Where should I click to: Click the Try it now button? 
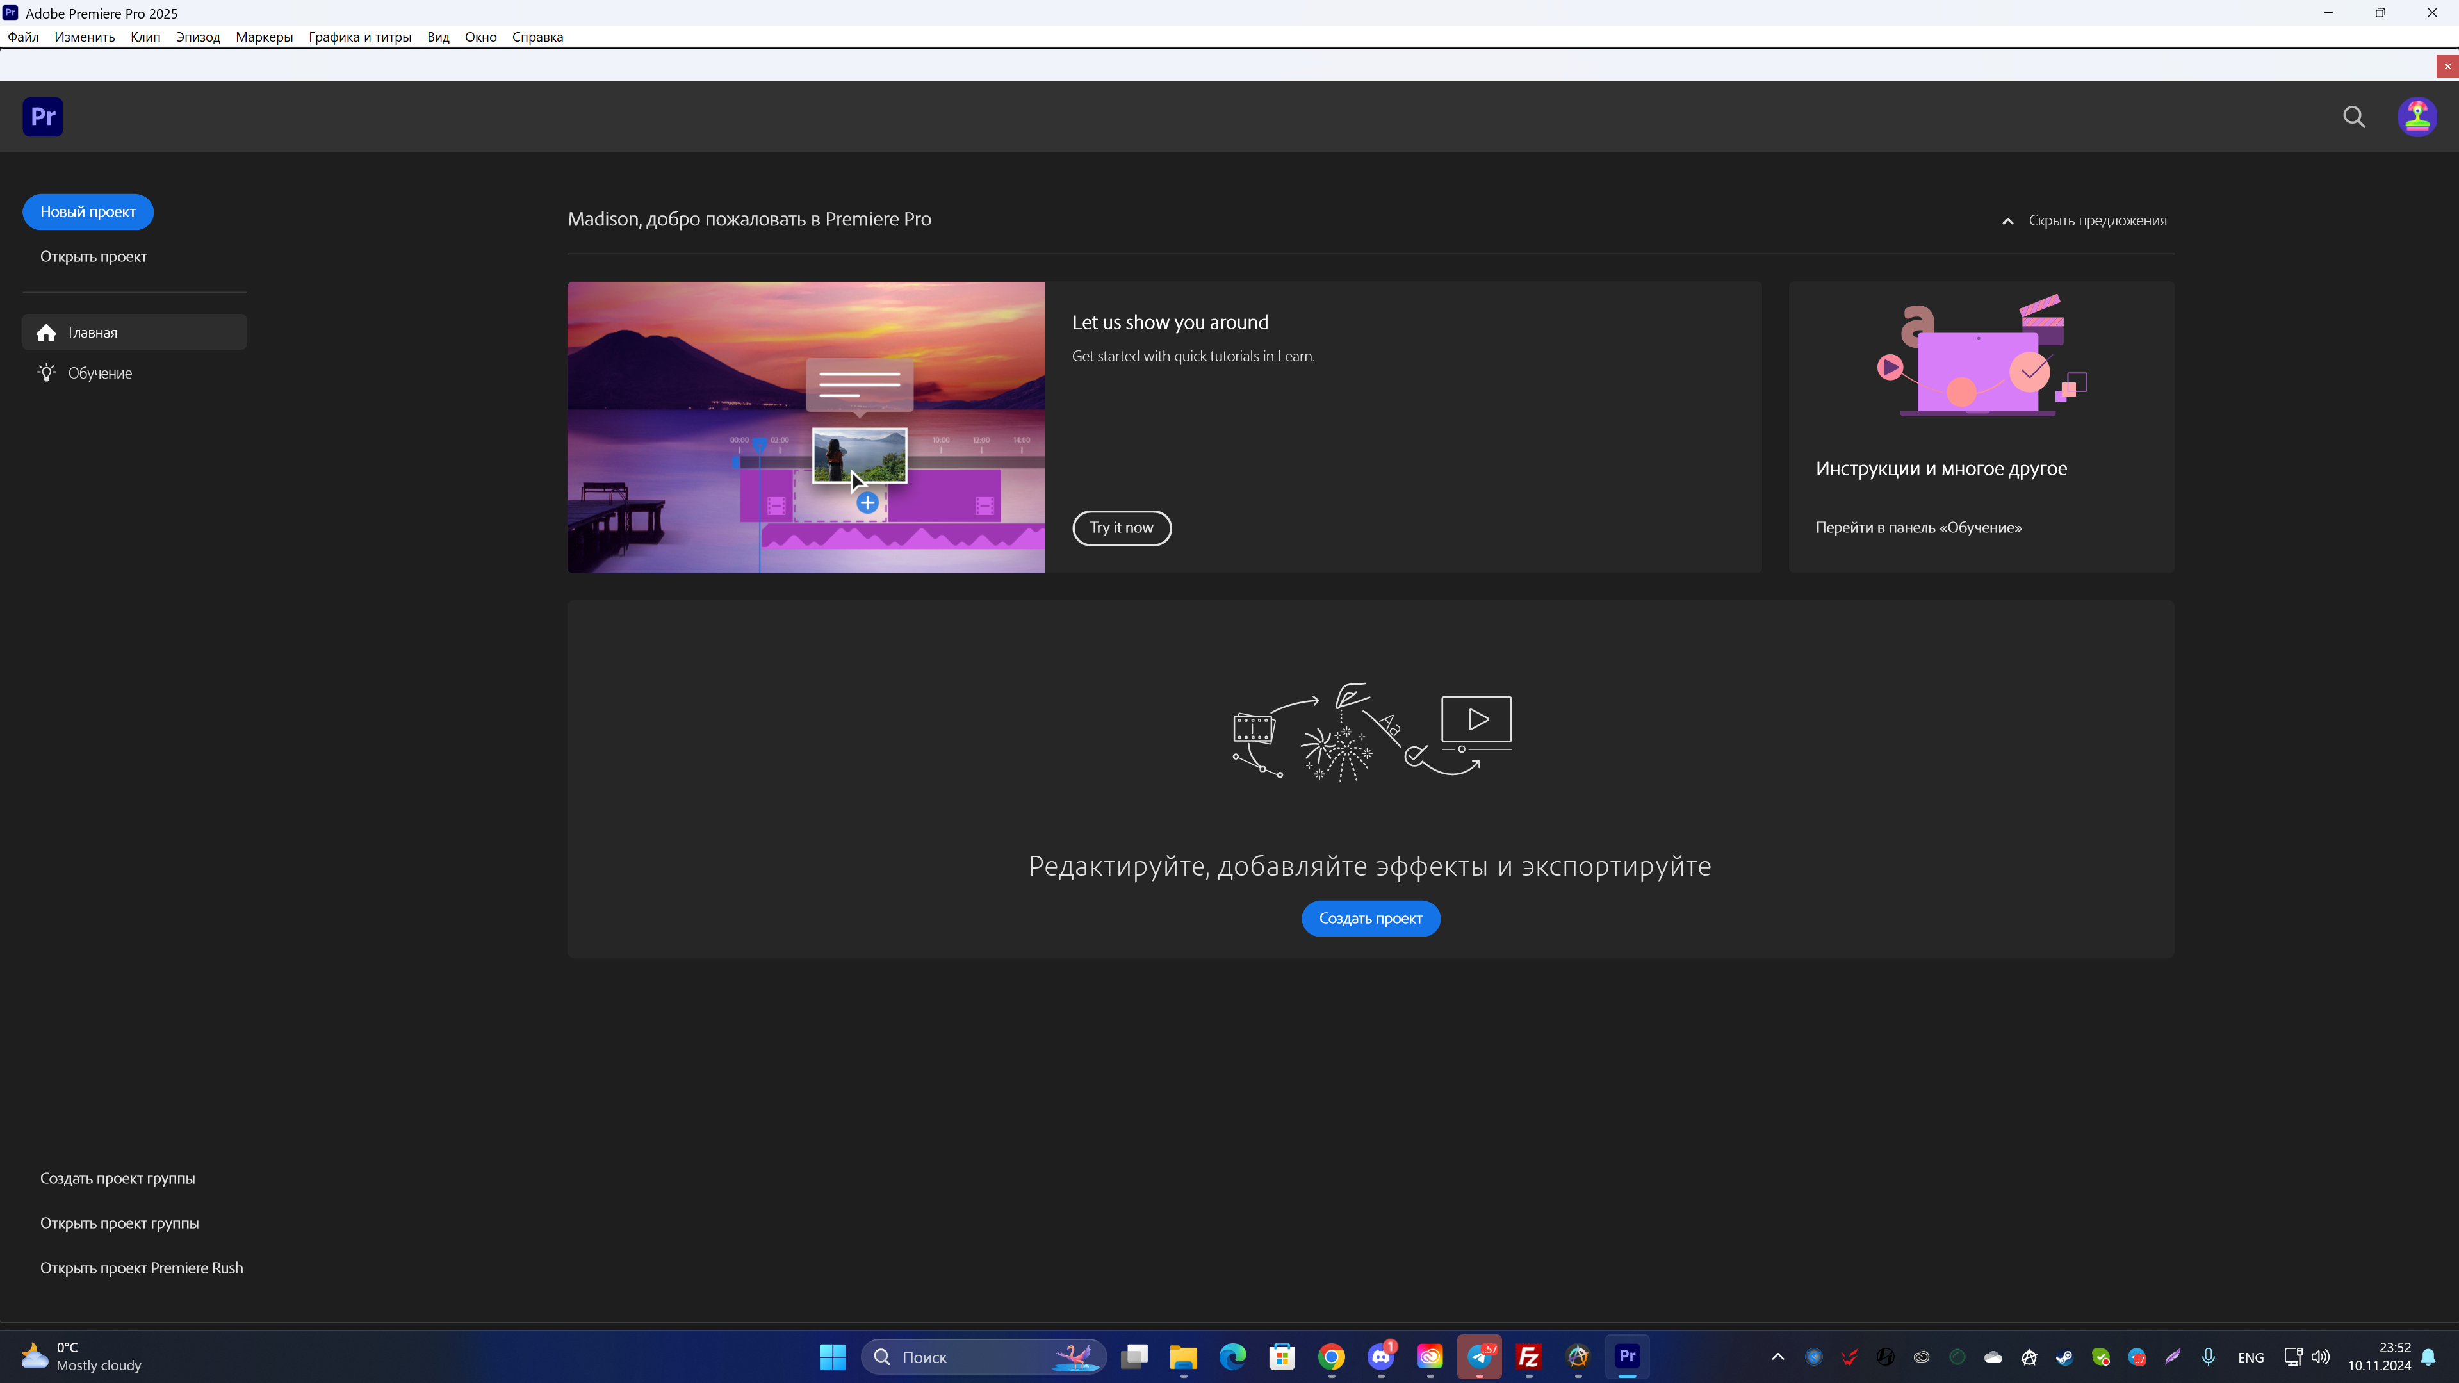pyautogui.click(x=1122, y=528)
